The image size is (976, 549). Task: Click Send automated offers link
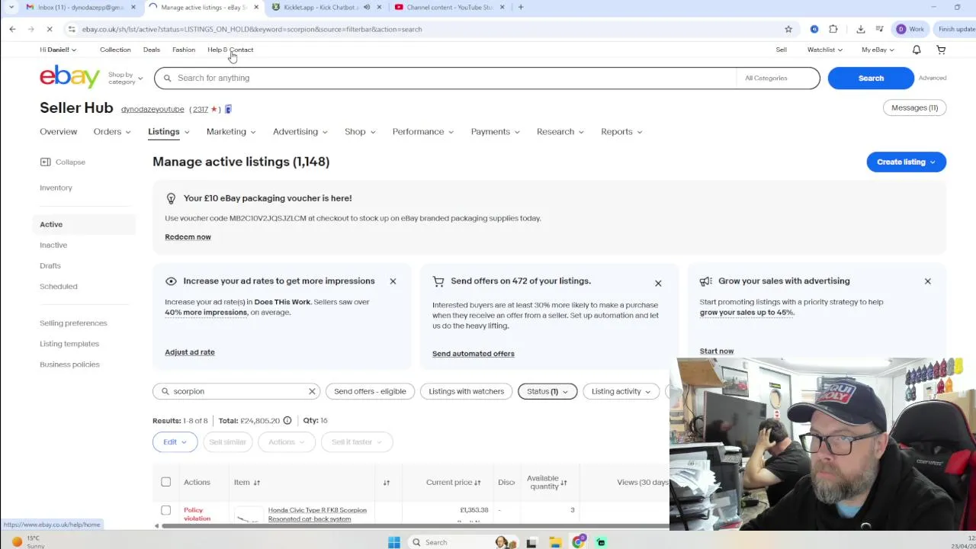(474, 353)
